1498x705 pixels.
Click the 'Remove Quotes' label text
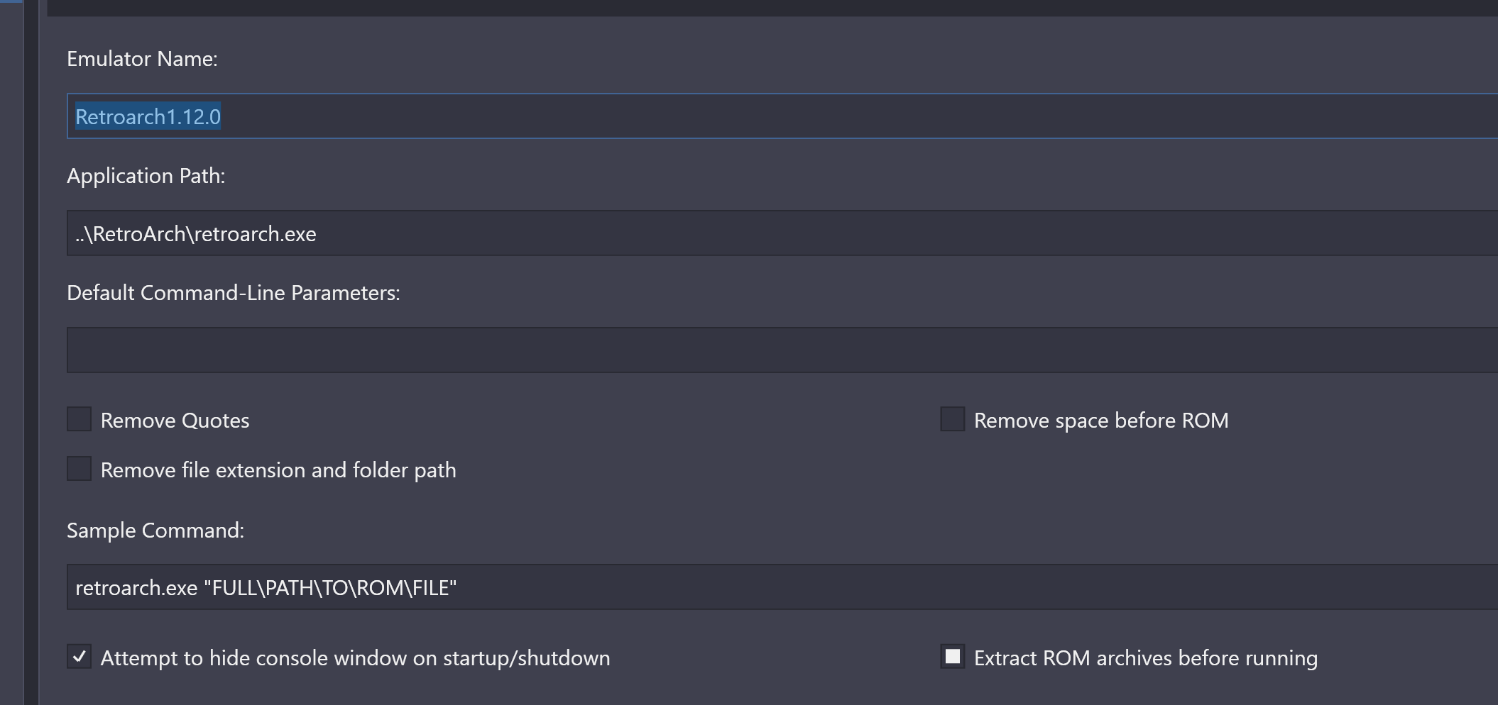175,421
